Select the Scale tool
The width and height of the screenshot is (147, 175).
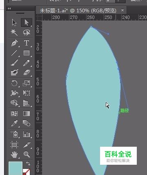[27, 83]
